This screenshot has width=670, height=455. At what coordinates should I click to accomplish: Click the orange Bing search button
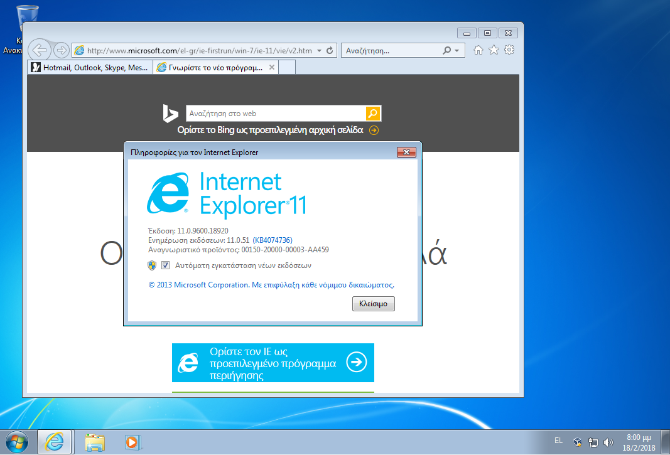[x=373, y=114]
